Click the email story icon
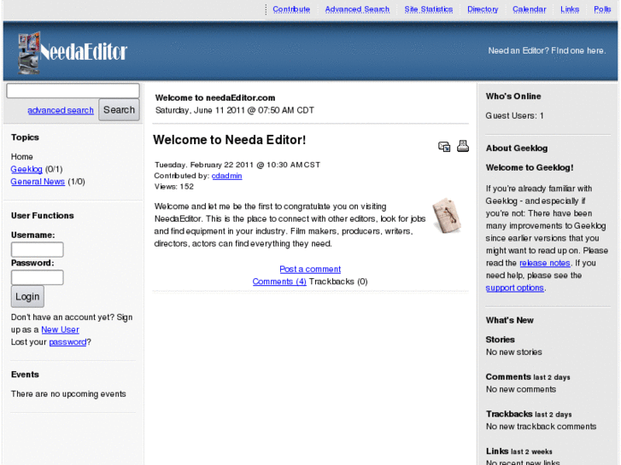Viewport: 621px width, 465px height. (444, 147)
